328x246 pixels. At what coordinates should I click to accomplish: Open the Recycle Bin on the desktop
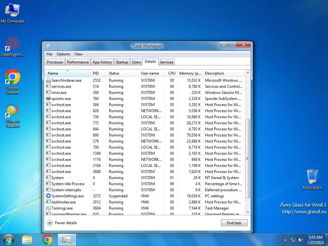click(312, 179)
